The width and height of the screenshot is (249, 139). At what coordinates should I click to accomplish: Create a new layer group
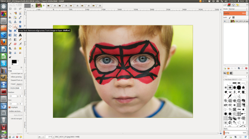(228, 68)
